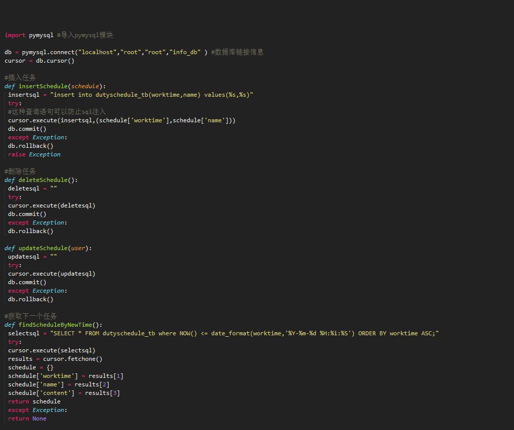The width and height of the screenshot is (514, 430).
Task: Click the 'return schedule' line
Action: point(35,402)
